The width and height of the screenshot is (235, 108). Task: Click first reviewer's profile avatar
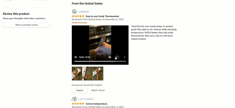(x=74, y=11)
